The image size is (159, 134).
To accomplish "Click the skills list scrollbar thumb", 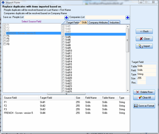I will click(x=128, y=40).
